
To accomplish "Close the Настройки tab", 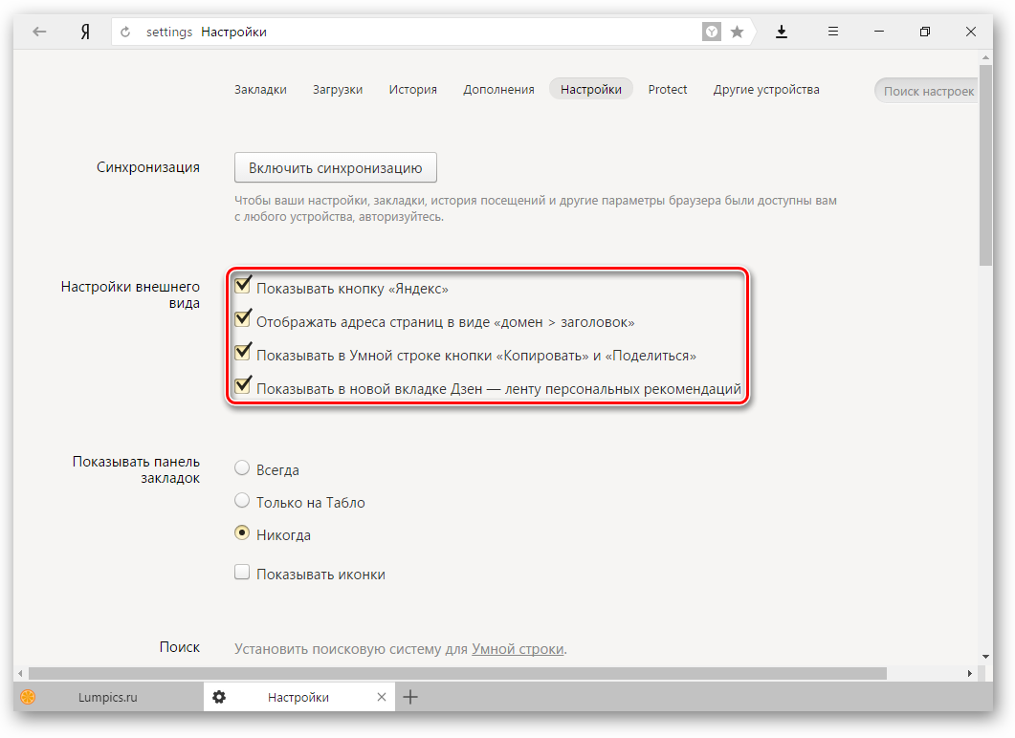I will [382, 697].
